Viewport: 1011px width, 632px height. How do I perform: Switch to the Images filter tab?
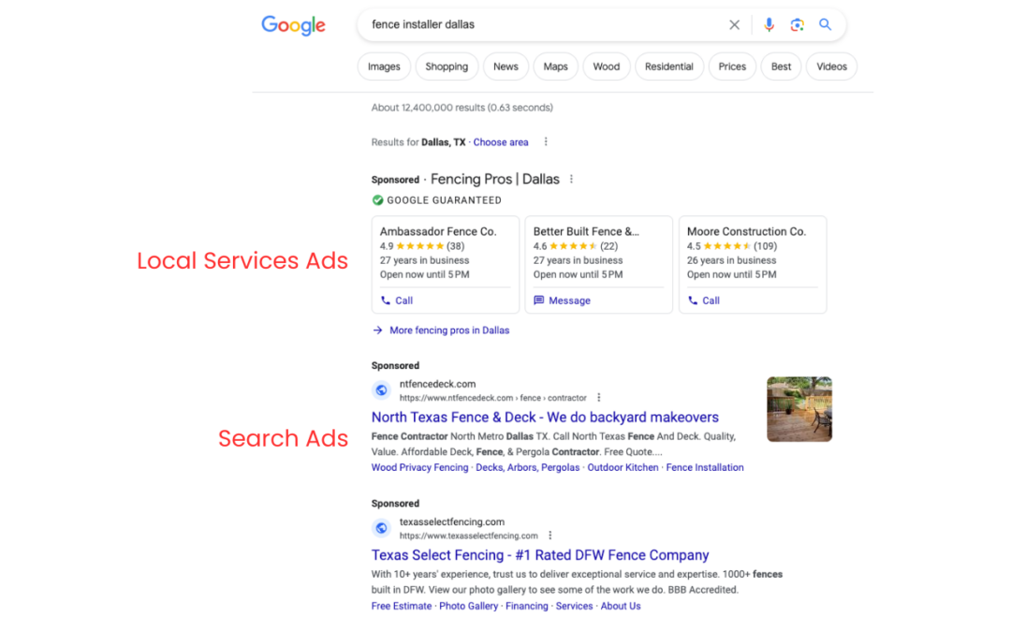[384, 66]
